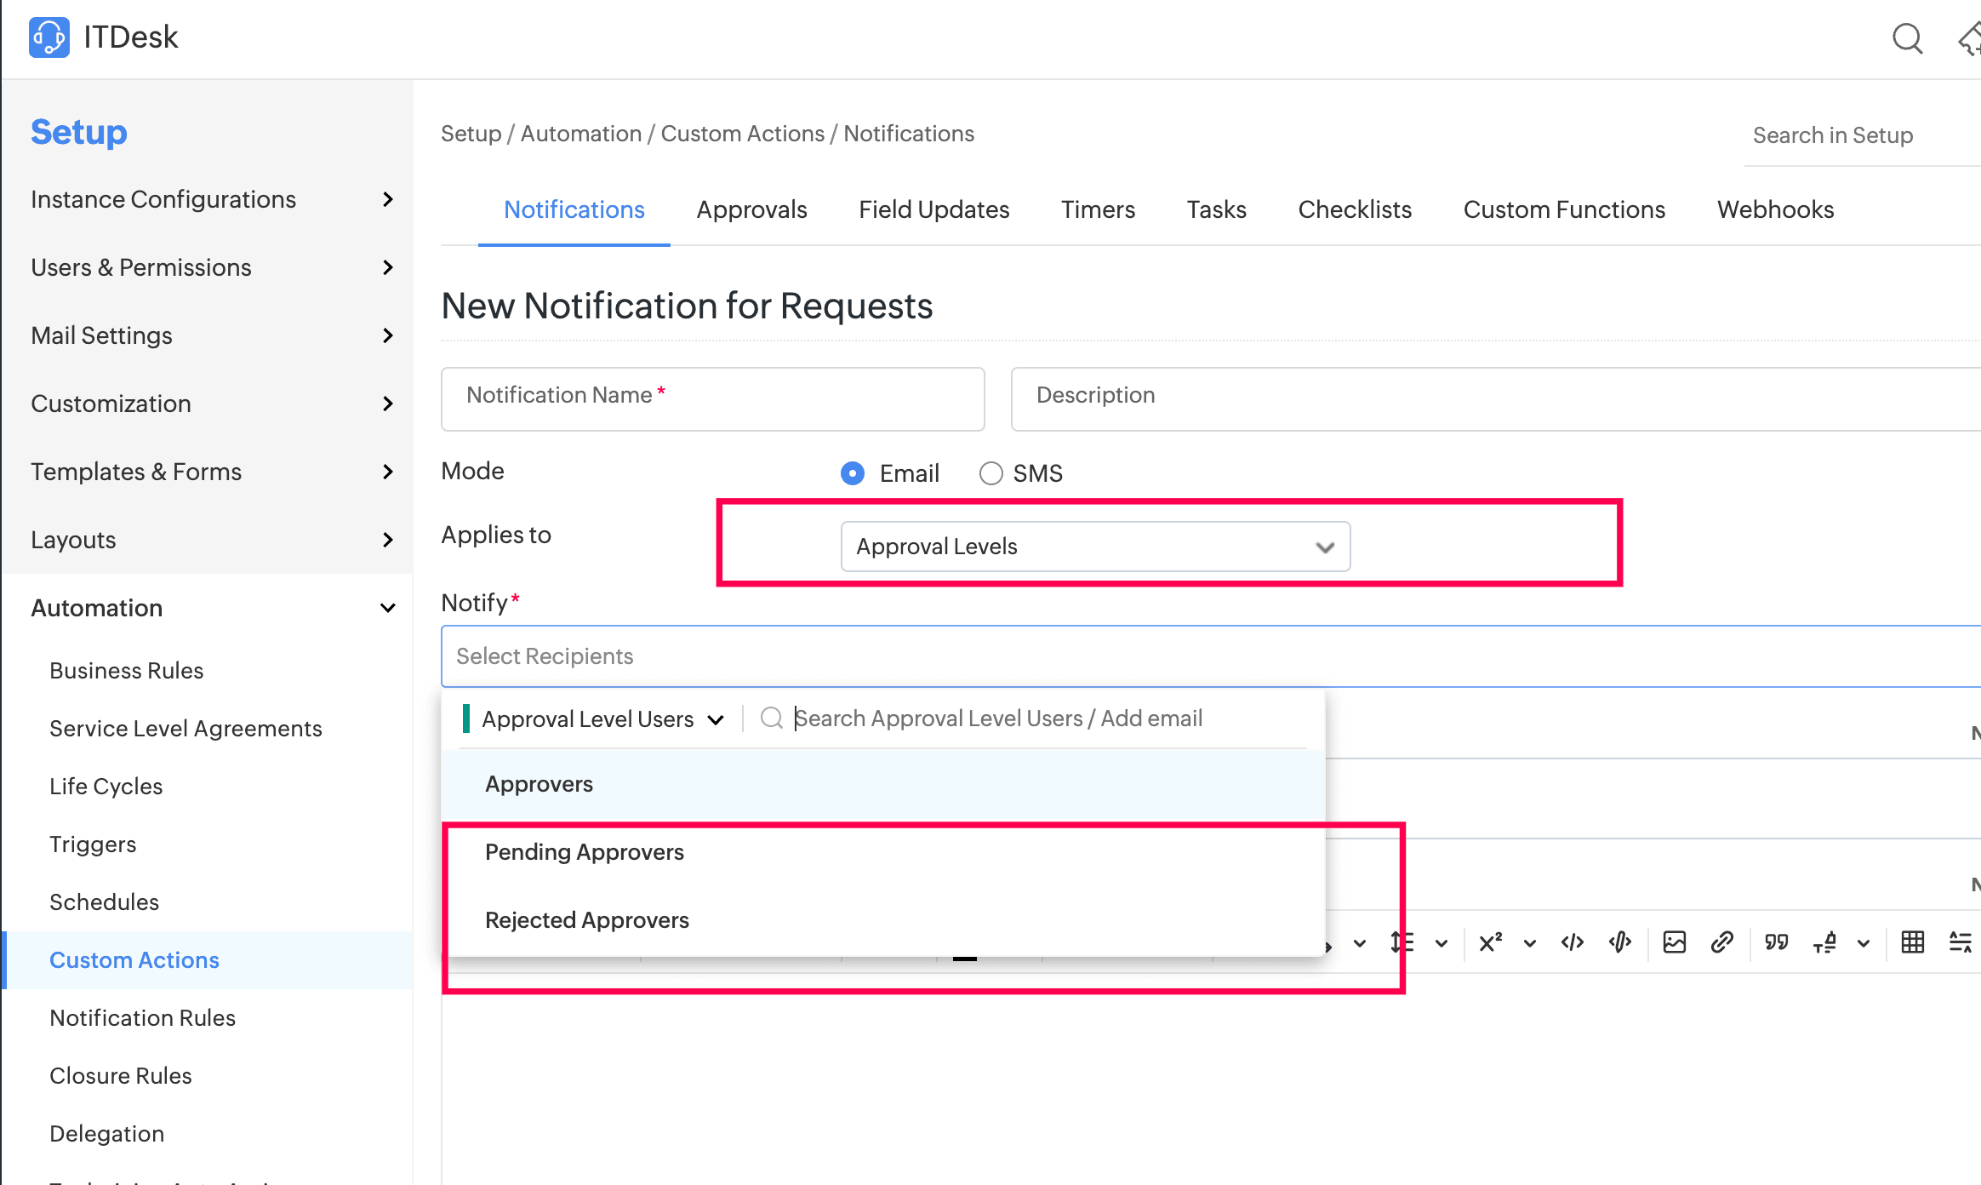1981x1185 pixels.
Task: Open the Webhooks tab
Action: pyautogui.click(x=1775, y=209)
